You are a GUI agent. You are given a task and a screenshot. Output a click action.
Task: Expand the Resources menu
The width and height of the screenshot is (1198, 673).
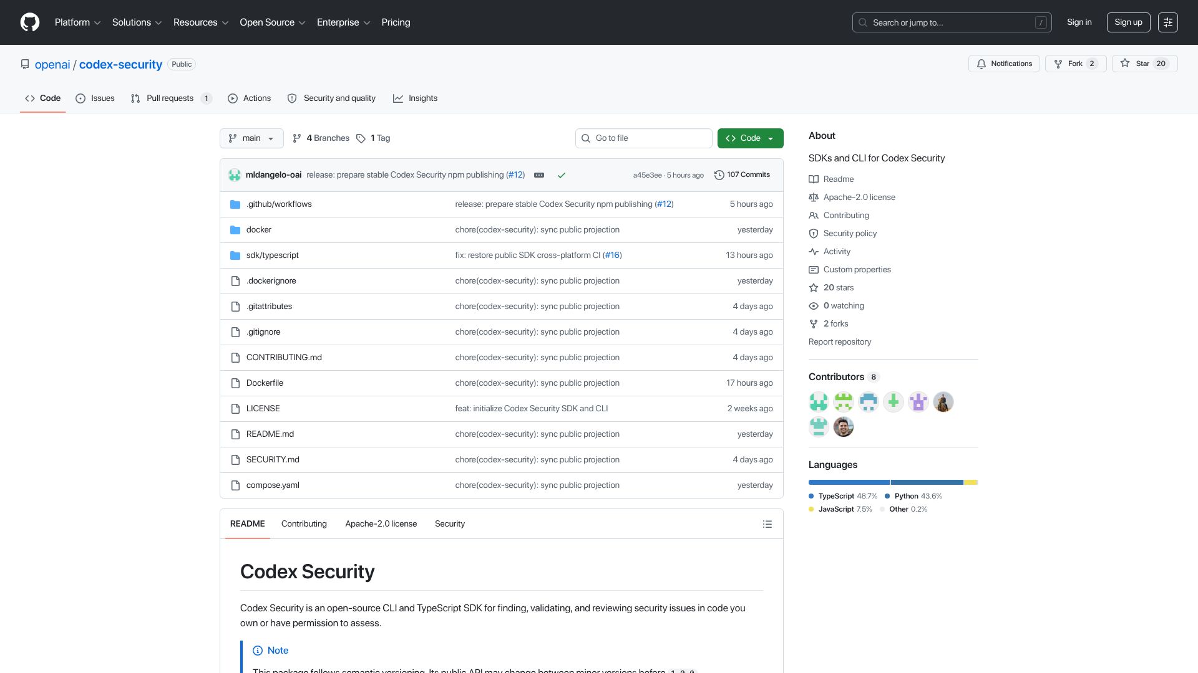(201, 22)
